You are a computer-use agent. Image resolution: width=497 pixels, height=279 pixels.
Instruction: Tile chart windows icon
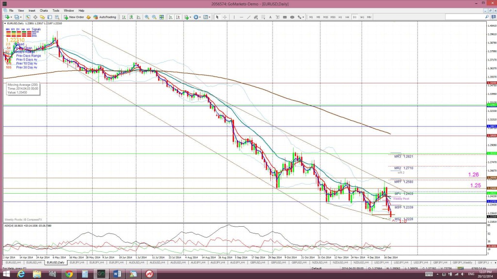pyautogui.click(x=161, y=17)
